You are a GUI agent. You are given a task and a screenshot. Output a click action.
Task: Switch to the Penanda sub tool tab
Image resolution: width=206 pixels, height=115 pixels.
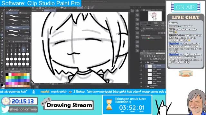pyautogui.click(x=24, y=13)
